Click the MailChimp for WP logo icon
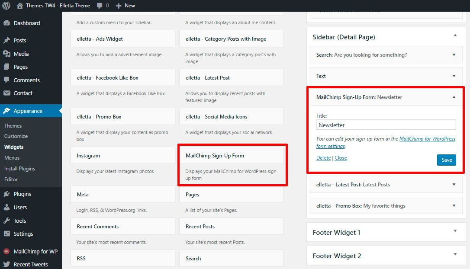The width and height of the screenshot is (470, 269). click(x=6, y=251)
